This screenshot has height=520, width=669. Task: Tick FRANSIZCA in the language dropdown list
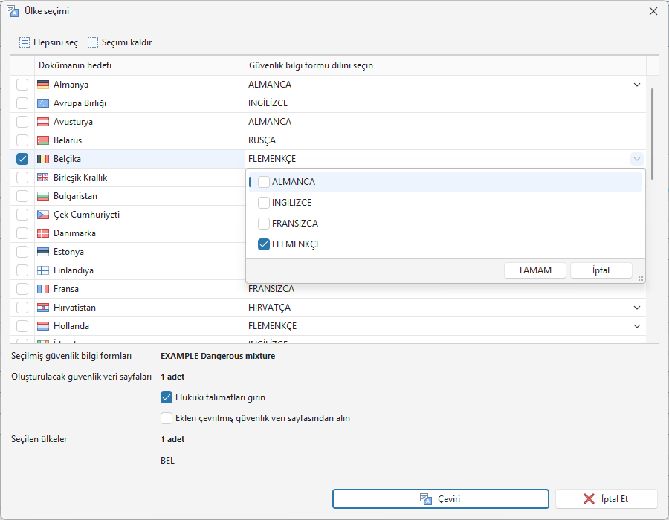(x=264, y=224)
